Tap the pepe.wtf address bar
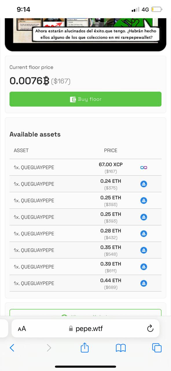Screen dimensions: 171x371 click(x=85, y=328)
